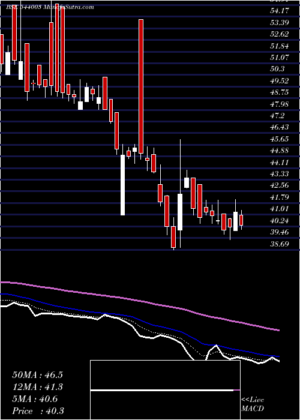Click the 38.69 price axis label
This screenshot has width=300, height=420.
tap(280, 244)
